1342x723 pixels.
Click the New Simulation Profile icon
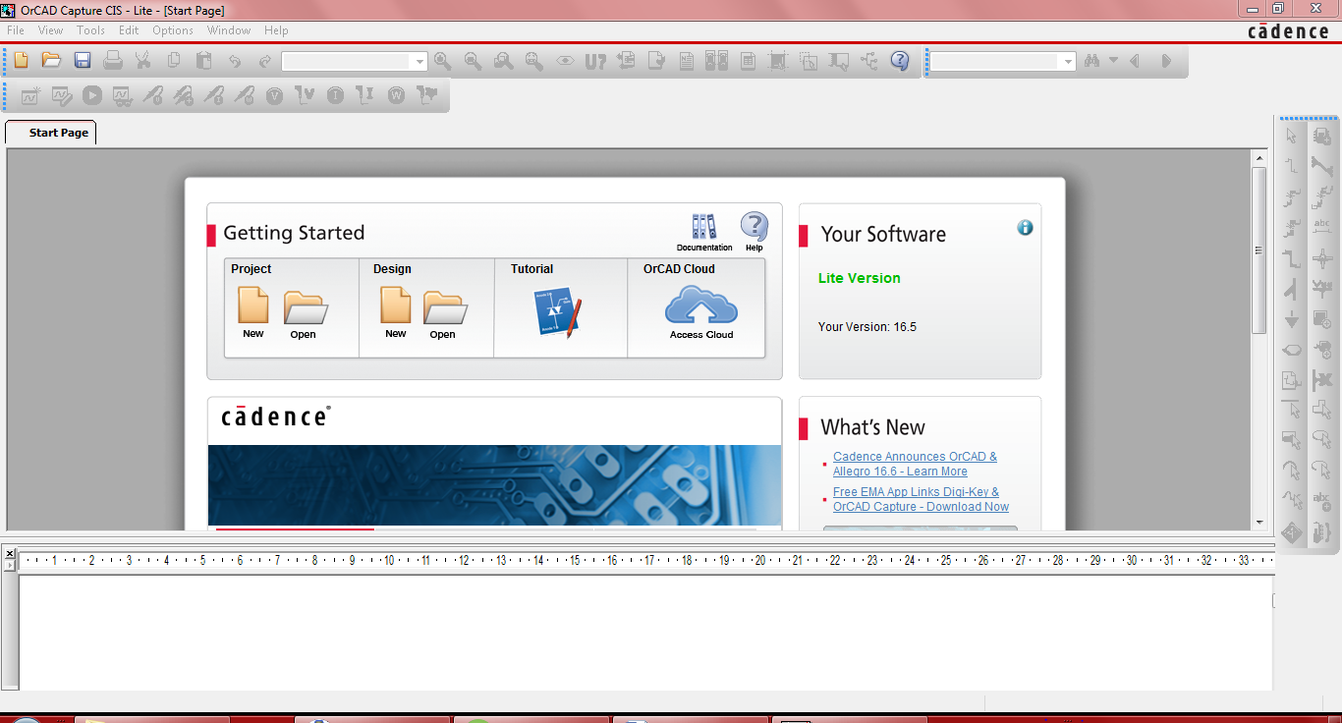click(x=30, y=96)
